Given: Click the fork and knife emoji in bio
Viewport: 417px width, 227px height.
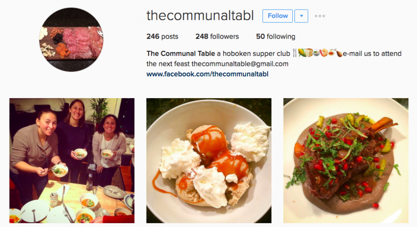Looking at the screenshot, I should [x=295, y=53].
